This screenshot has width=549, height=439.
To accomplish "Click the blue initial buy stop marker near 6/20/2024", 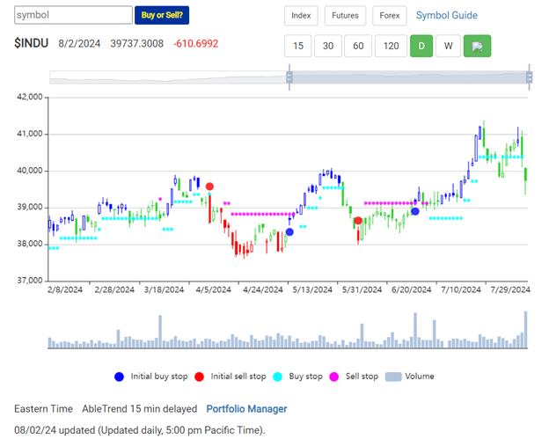I will [x=415, y=211].
